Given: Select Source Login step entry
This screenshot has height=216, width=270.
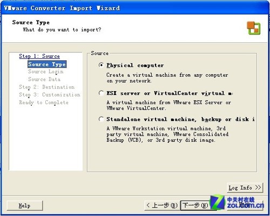Looking at the screenshot, I should pos(46,72).
